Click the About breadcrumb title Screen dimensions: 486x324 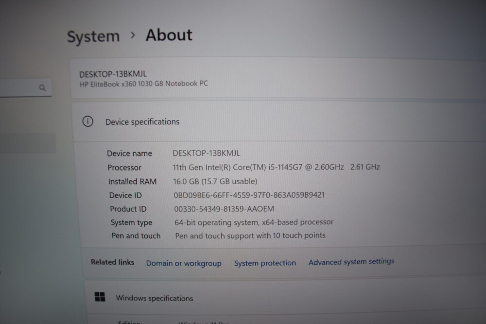tap(169, 34)
